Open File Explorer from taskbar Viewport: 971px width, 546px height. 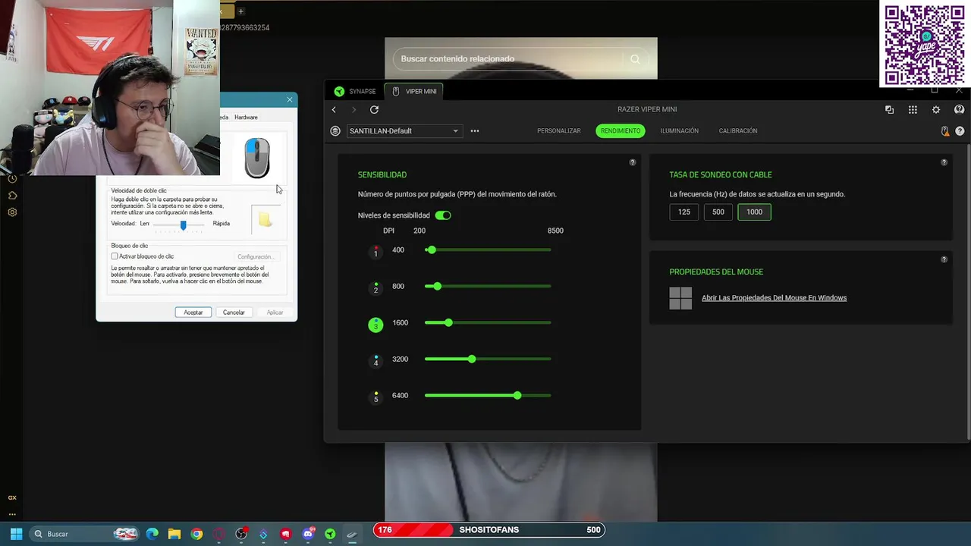[174, 534]
